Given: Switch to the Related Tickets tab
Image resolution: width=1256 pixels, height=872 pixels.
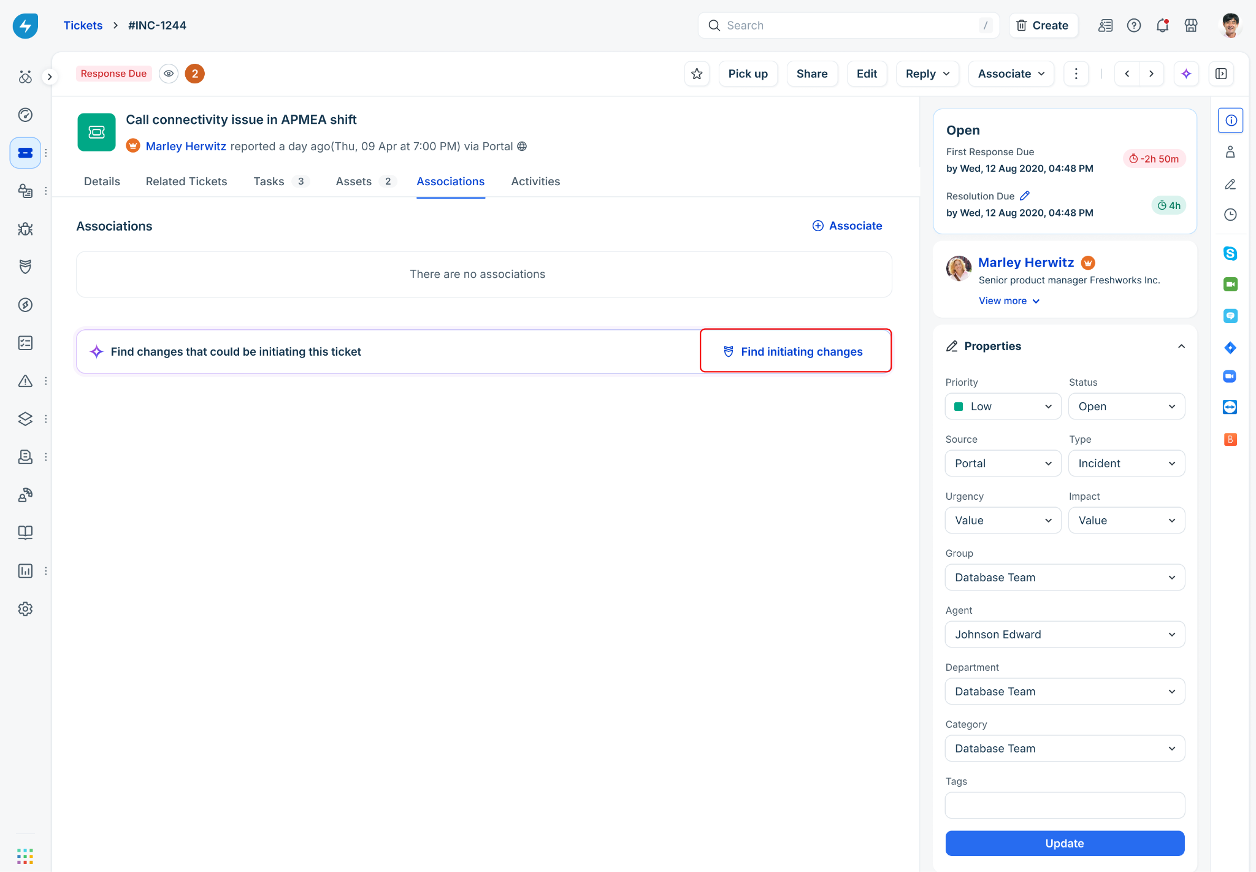Looking at the screenshot, I should 186,182.
